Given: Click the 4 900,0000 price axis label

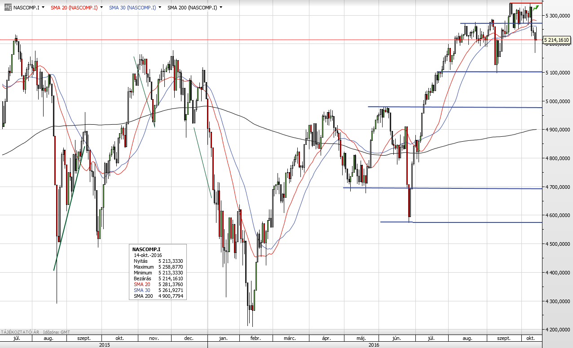Looking at the screenshot, I should (557, 130).
